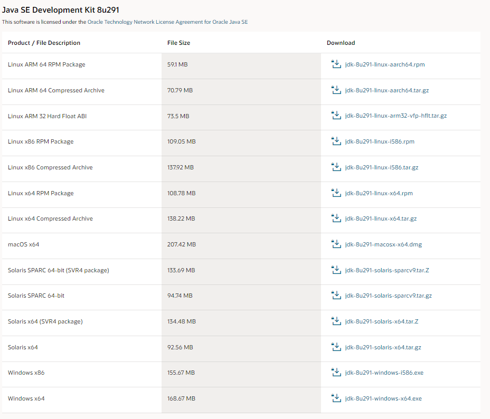Click the 138.22 MB file size cell
490x419 pixels.
point(241,220)
